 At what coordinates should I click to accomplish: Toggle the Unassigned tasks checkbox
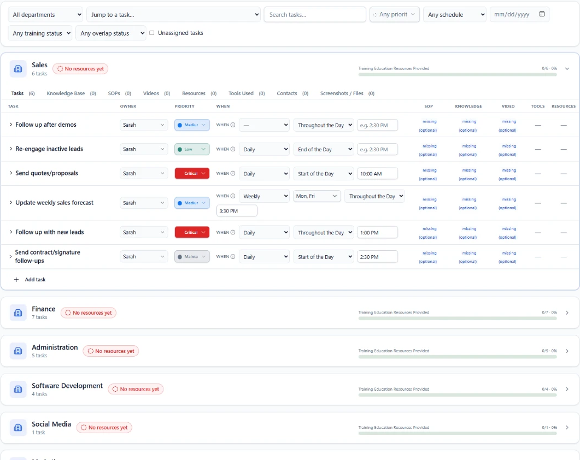coord(151,33)
